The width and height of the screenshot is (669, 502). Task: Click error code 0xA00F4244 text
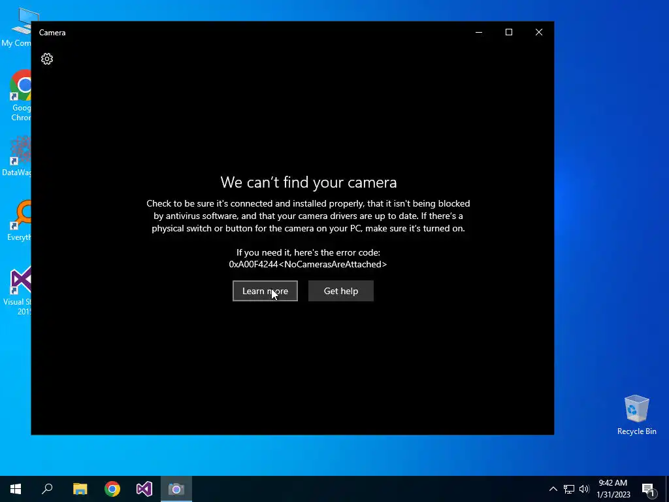308,264
